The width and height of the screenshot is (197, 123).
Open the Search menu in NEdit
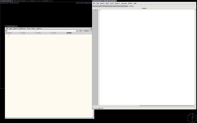click(15, 29)
